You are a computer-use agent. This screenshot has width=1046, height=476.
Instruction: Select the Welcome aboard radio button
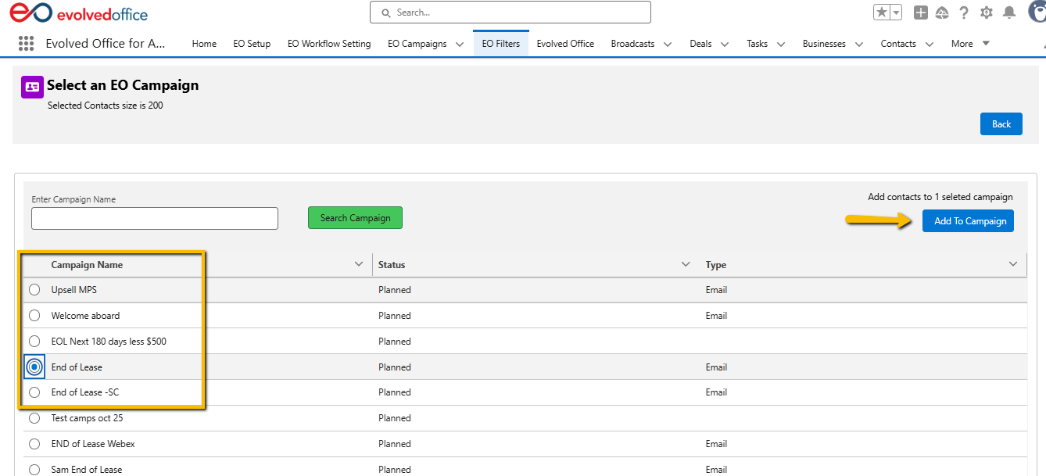tap(34, 316)
